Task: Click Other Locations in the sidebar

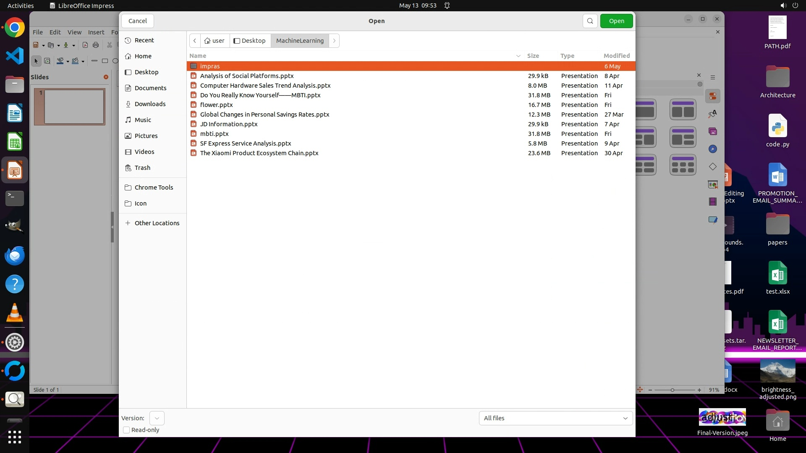Action: coord(157,223)
